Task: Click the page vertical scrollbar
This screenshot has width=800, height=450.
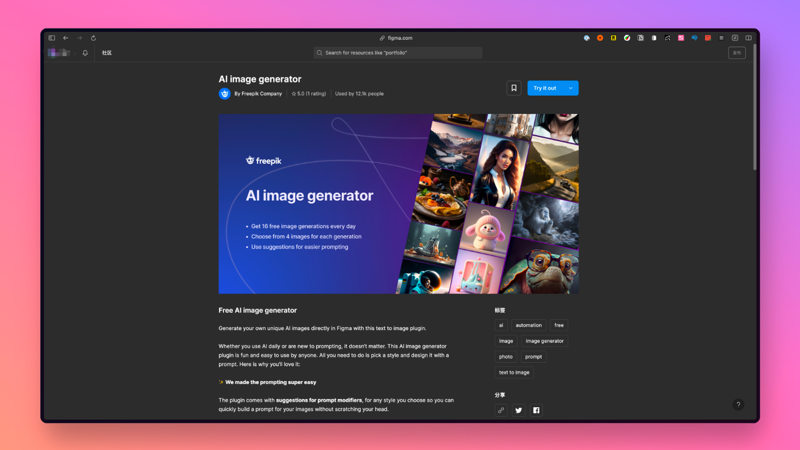Action: click(x=755, y=108)
